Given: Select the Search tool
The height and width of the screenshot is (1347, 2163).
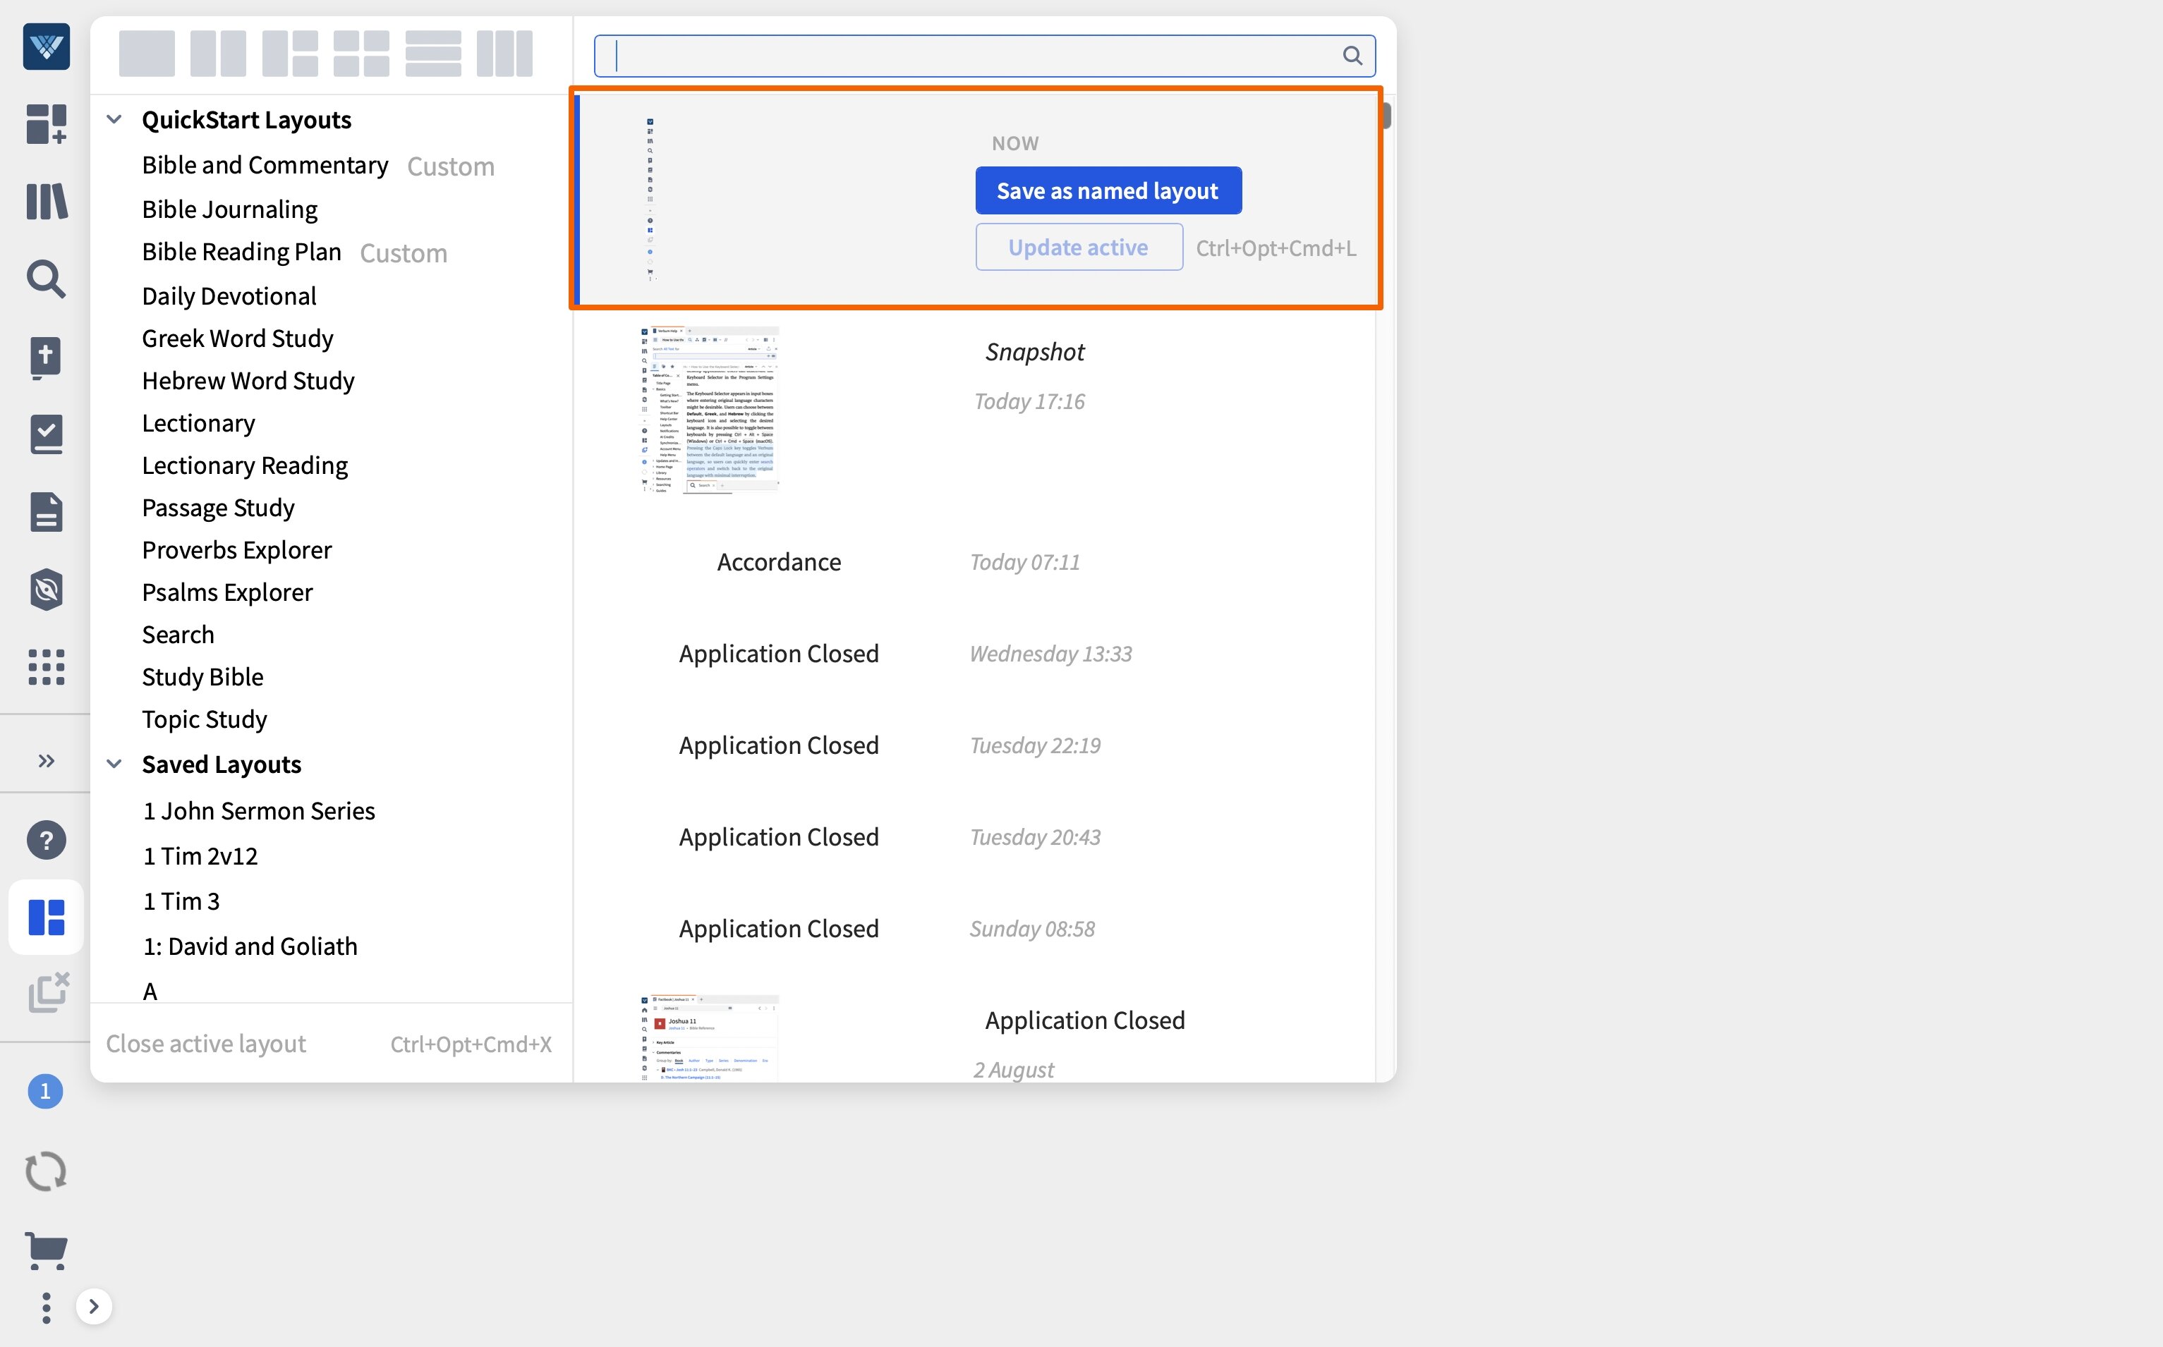Looking at the screenshot, I should point(45,279).
